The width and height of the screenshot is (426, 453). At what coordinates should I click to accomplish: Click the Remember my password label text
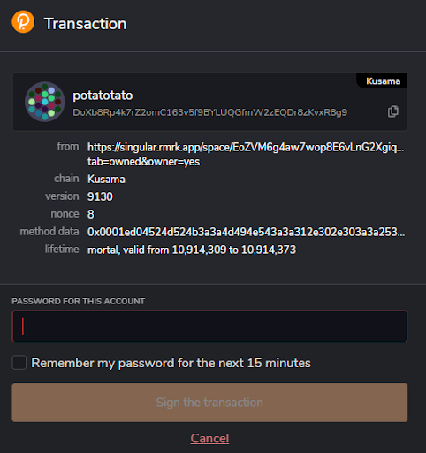click(171, 363)
